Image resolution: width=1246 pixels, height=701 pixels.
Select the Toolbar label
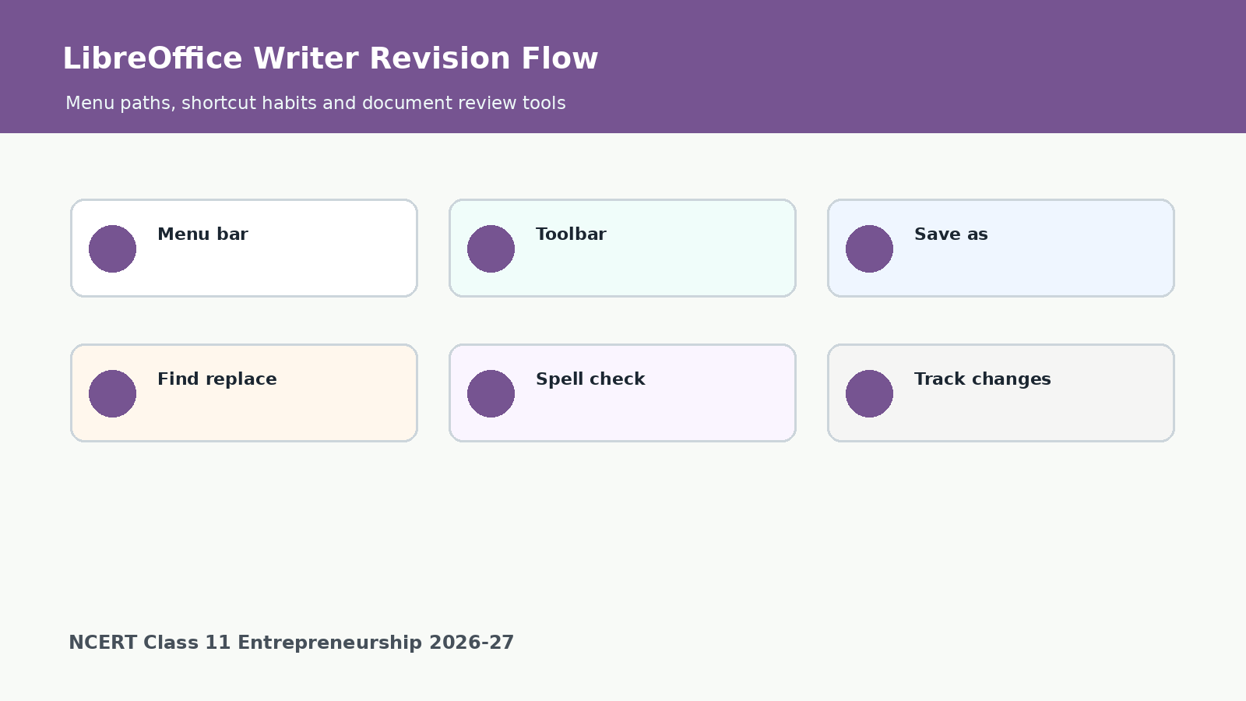click(x=571, y=234)
